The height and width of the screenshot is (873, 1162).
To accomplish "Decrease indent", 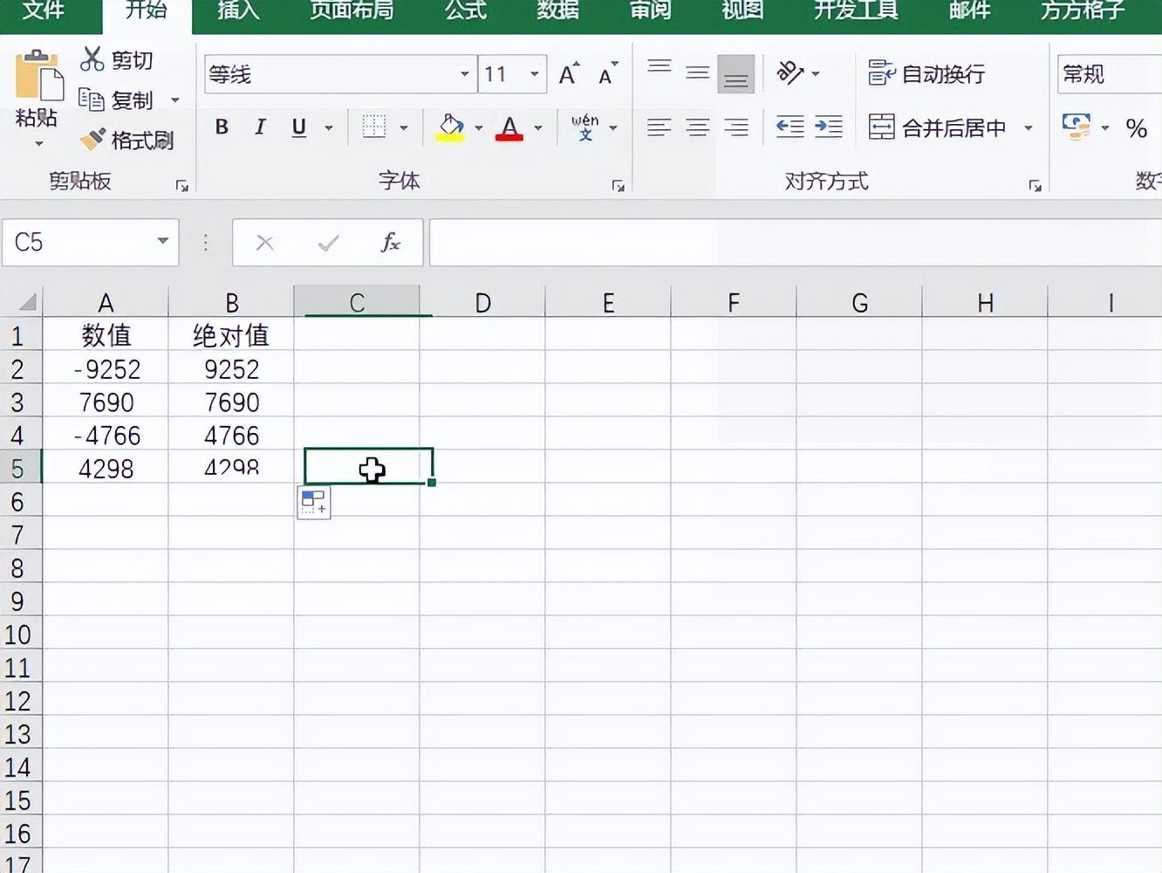I will click(x=790, y=128).
